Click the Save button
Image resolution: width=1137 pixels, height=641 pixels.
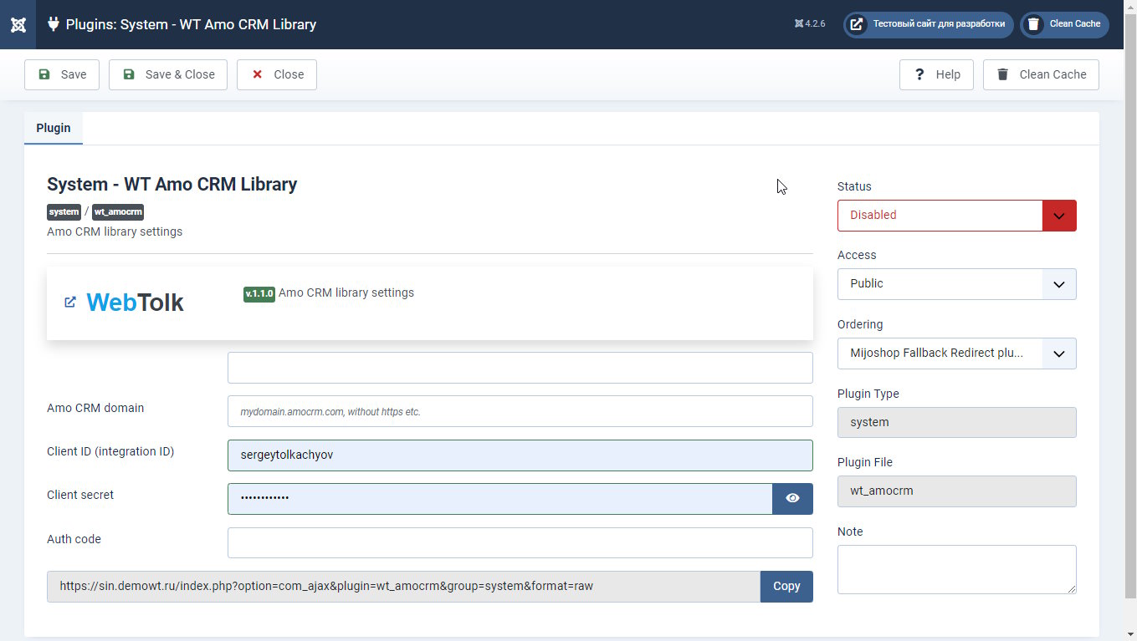[62, 74]
